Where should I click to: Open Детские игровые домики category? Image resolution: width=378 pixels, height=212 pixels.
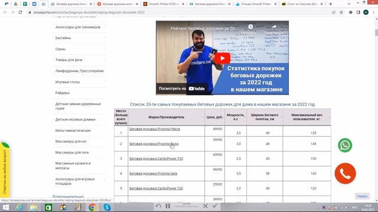[x=75, y=120]
